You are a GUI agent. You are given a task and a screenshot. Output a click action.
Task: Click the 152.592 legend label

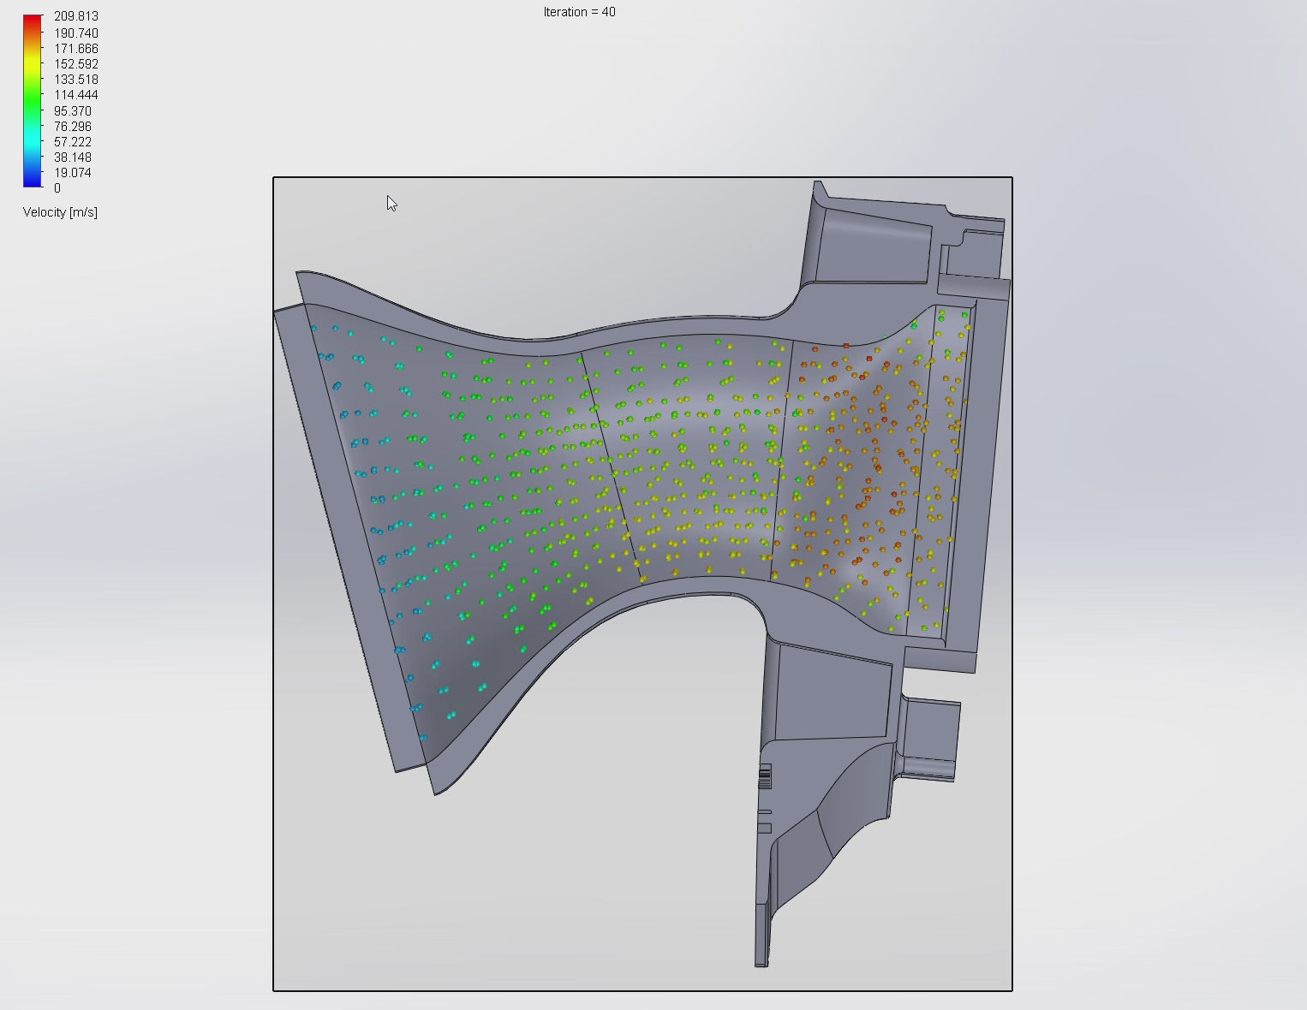(x=76, y=64)
